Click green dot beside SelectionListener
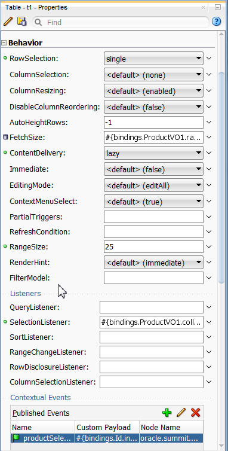The height and width of the screenshot is (451, 228). coord(5,322)
